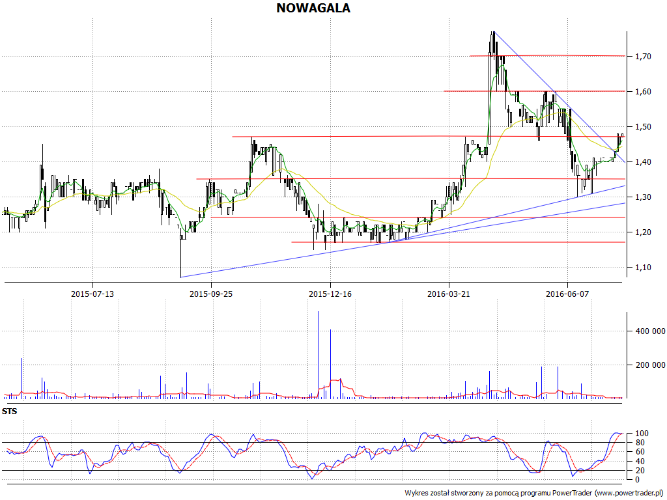Click the 1,20 price axis label

click(x=643, y=232)
